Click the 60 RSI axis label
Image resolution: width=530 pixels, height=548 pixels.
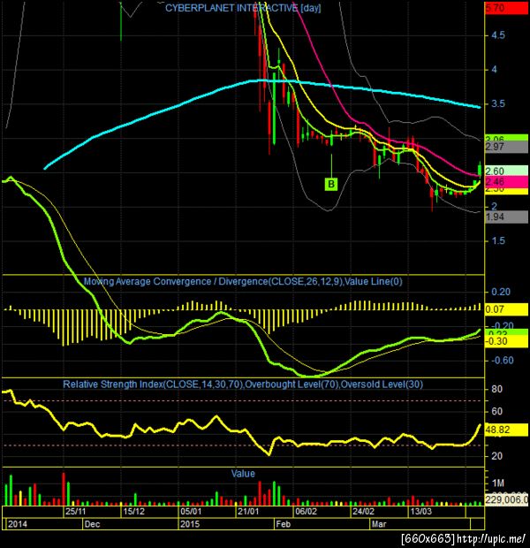pyautogui.click(x=496, y=411)
